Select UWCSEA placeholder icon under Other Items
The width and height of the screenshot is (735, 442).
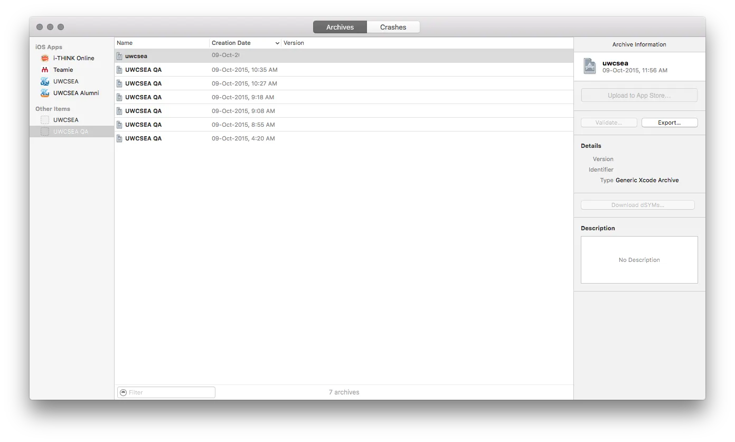45,120
